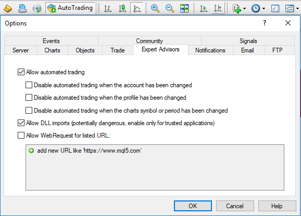Click the yellow tag icon in toolbar

coord(8,8)
